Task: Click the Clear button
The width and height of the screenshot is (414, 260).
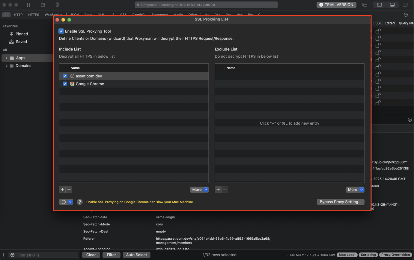Action: [x=91, y=255]
